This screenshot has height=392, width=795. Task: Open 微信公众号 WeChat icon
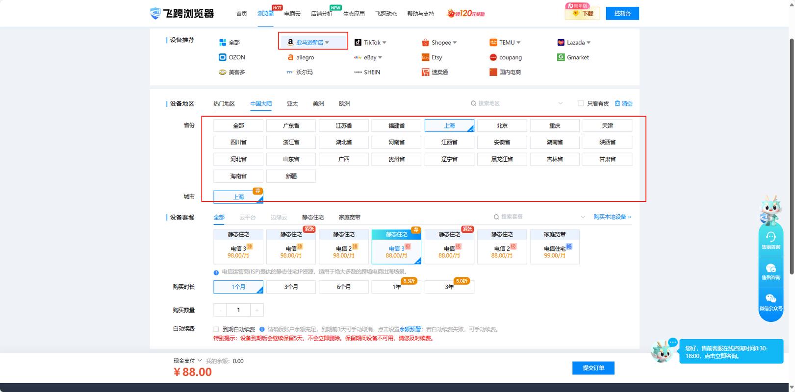pyautogui.click(x=771, y=298)
